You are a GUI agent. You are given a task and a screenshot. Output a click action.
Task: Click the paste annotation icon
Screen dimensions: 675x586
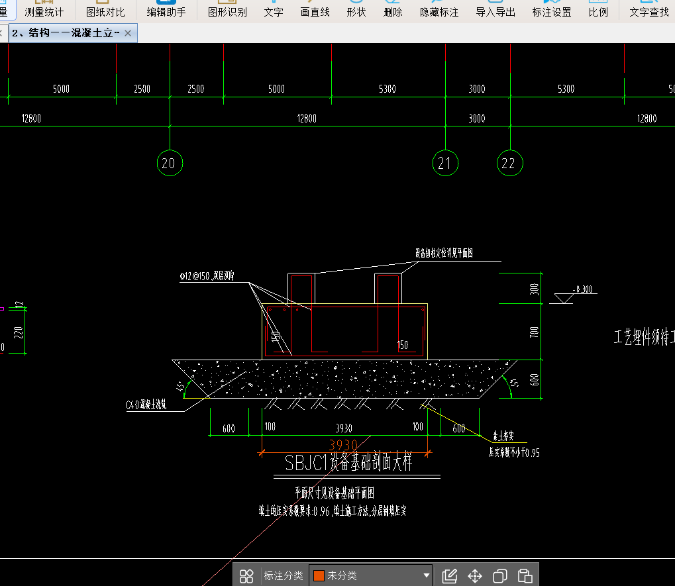click(x=525, y=575)
